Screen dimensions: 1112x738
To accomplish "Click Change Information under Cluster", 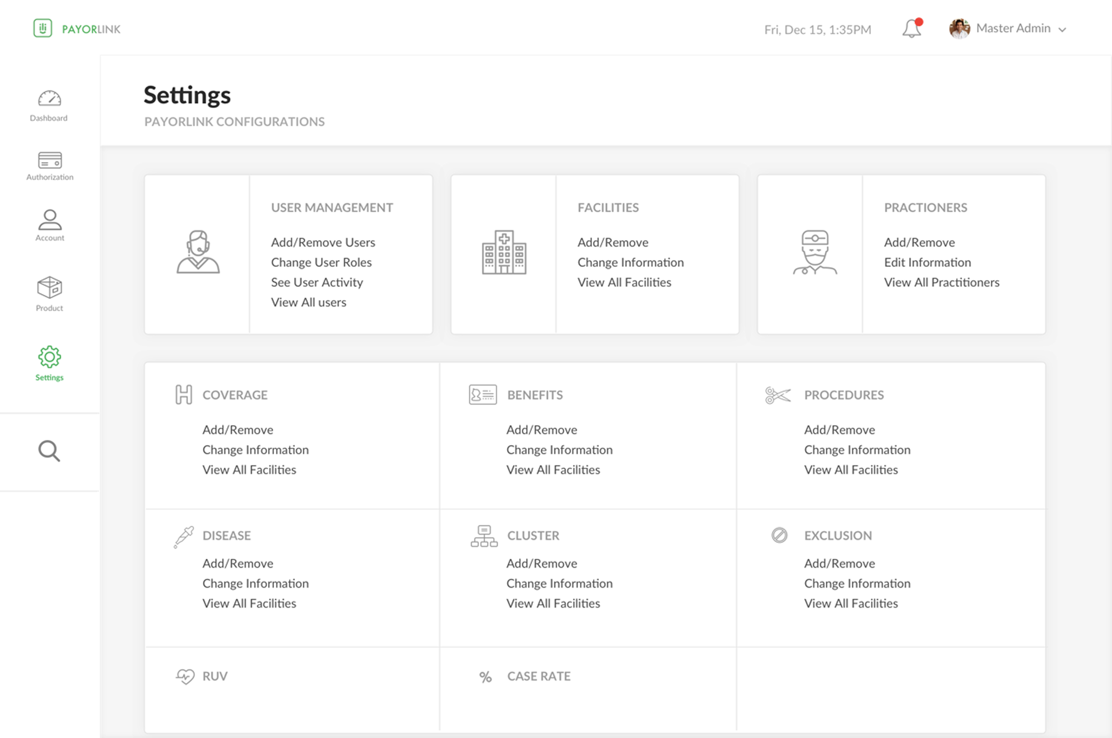I will tap(559, 583).
